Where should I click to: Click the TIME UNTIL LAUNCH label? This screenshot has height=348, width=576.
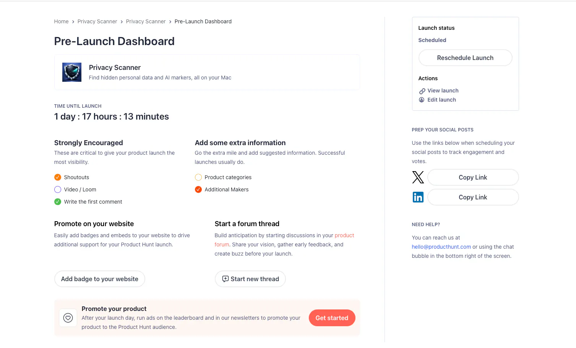coord(78,106)
